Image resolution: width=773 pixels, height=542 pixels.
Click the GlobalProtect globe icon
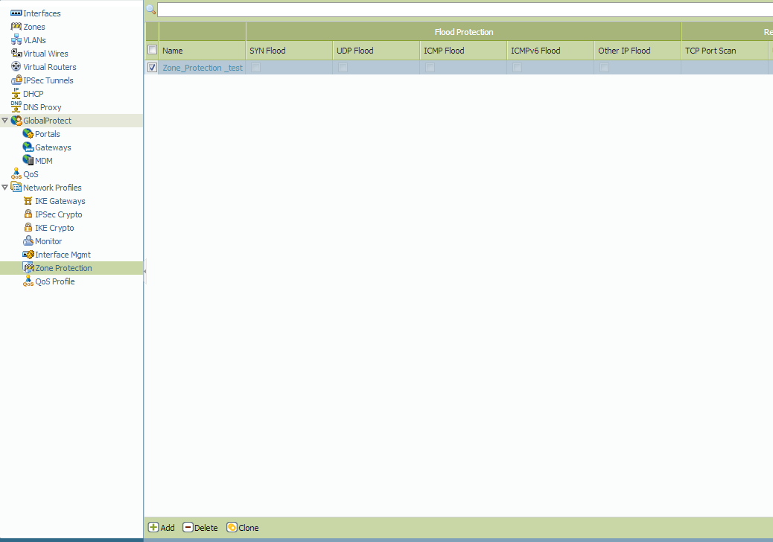pos(16,120)
